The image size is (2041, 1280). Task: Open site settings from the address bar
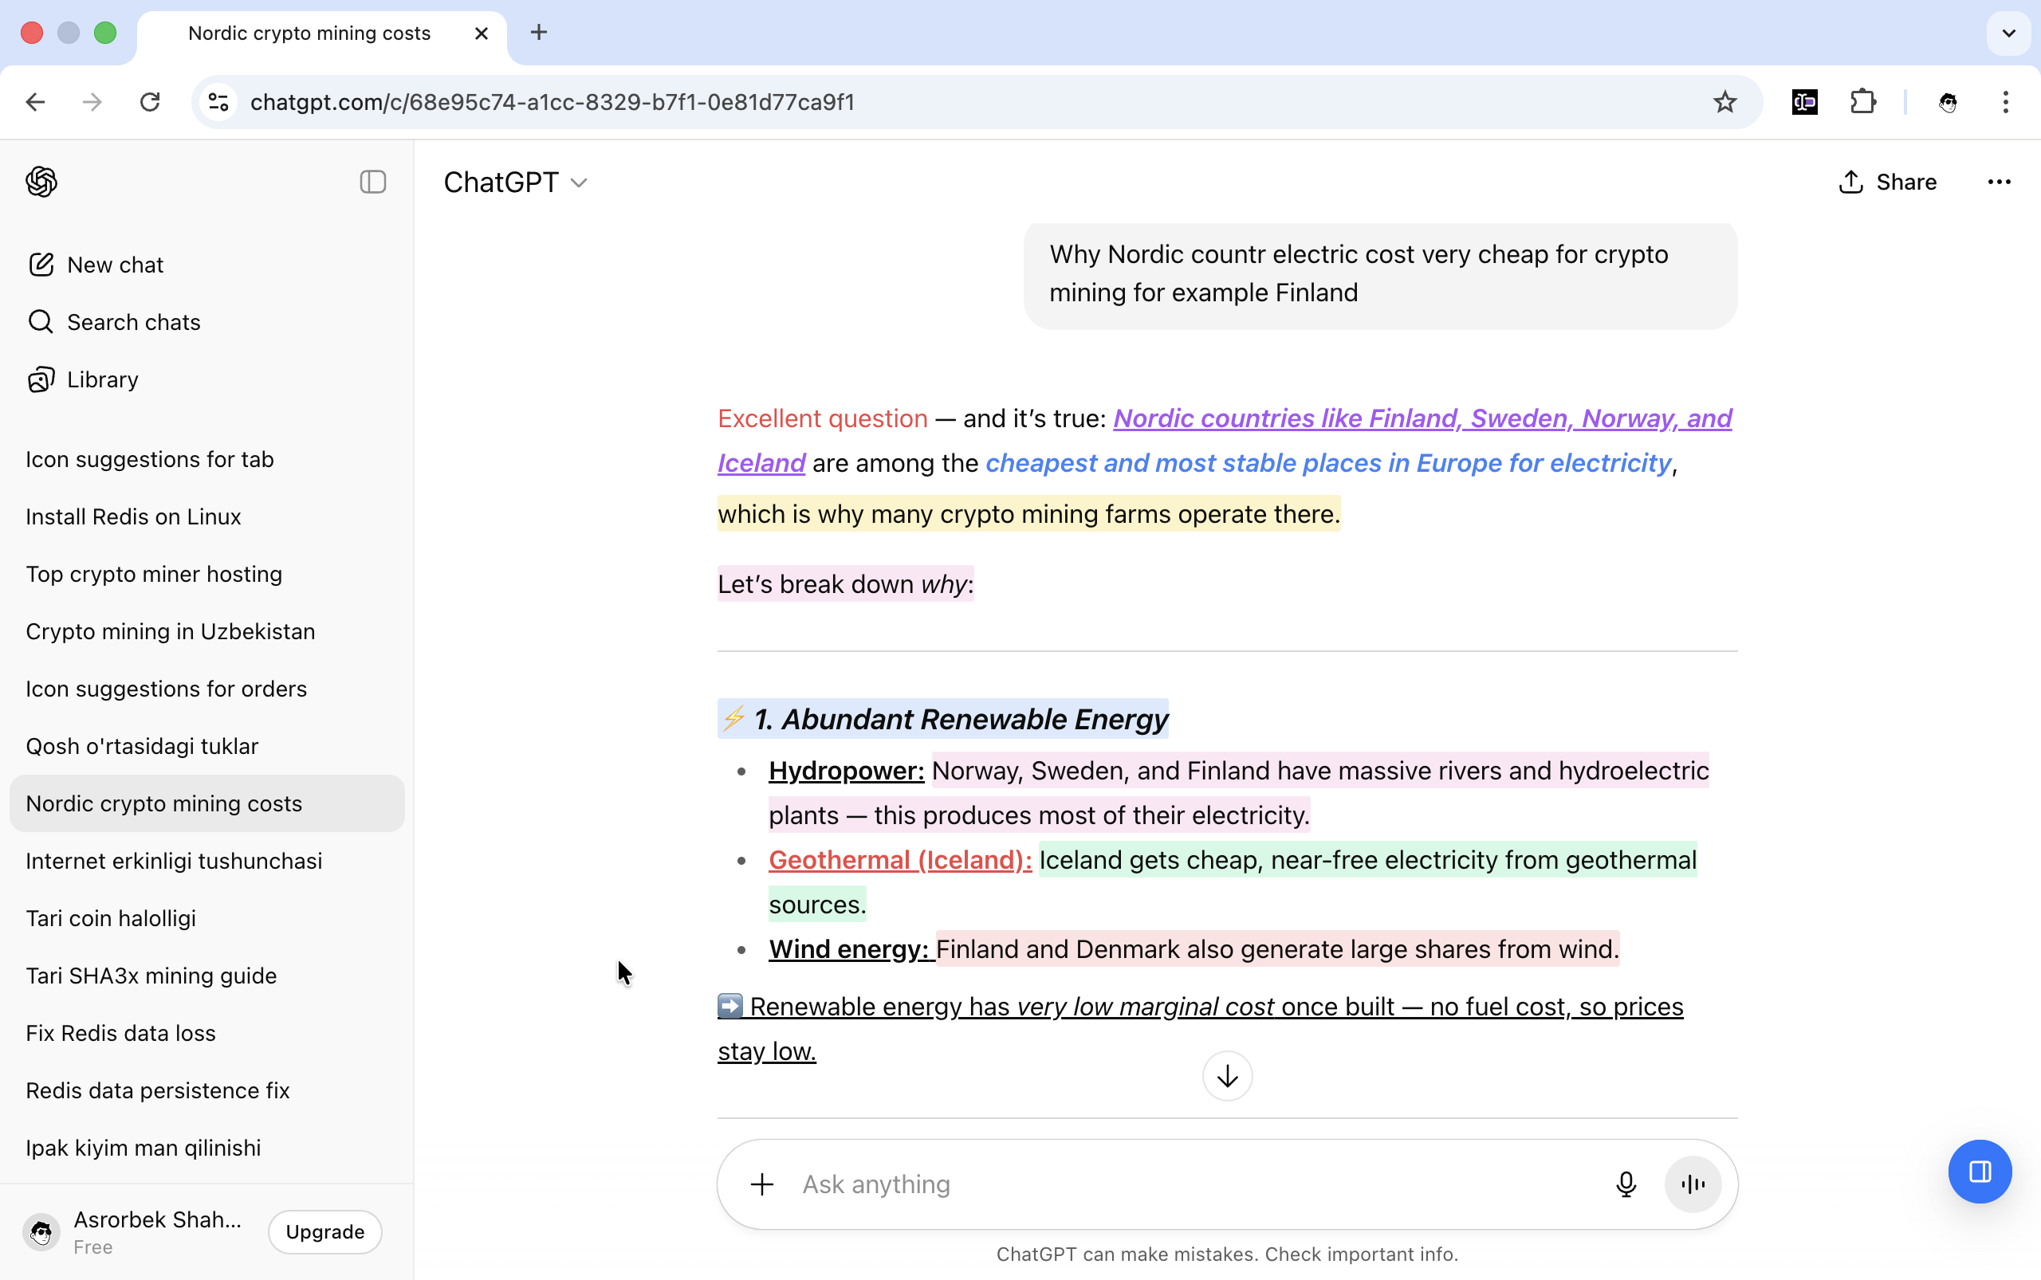click(x=218, y=101)
